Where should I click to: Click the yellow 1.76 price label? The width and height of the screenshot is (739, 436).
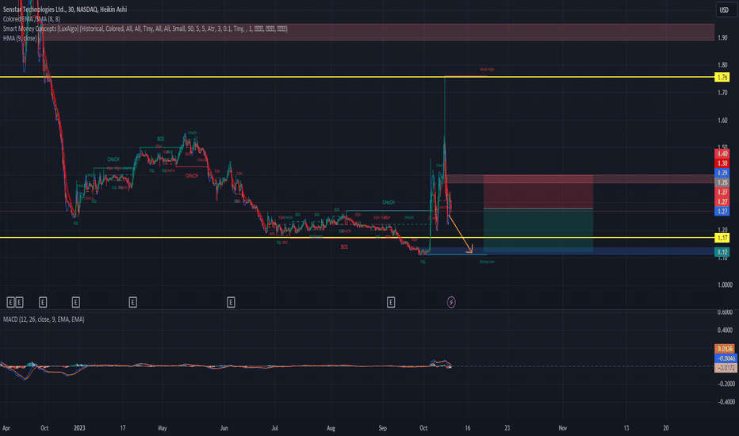pyautogui.click(x=722, y=78)
